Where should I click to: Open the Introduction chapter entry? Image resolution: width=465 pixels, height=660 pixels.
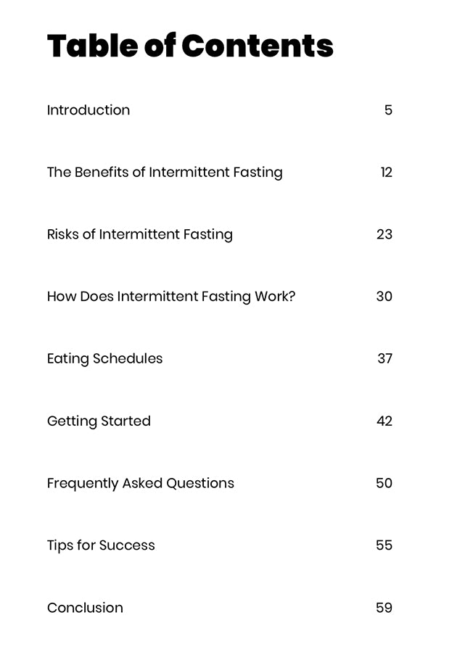click(x=89, y=110)
